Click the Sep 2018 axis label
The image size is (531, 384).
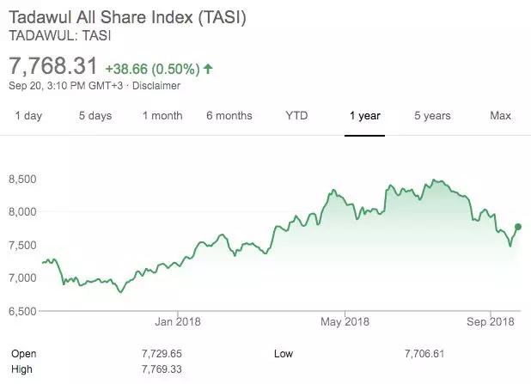(x=491, y=322)
